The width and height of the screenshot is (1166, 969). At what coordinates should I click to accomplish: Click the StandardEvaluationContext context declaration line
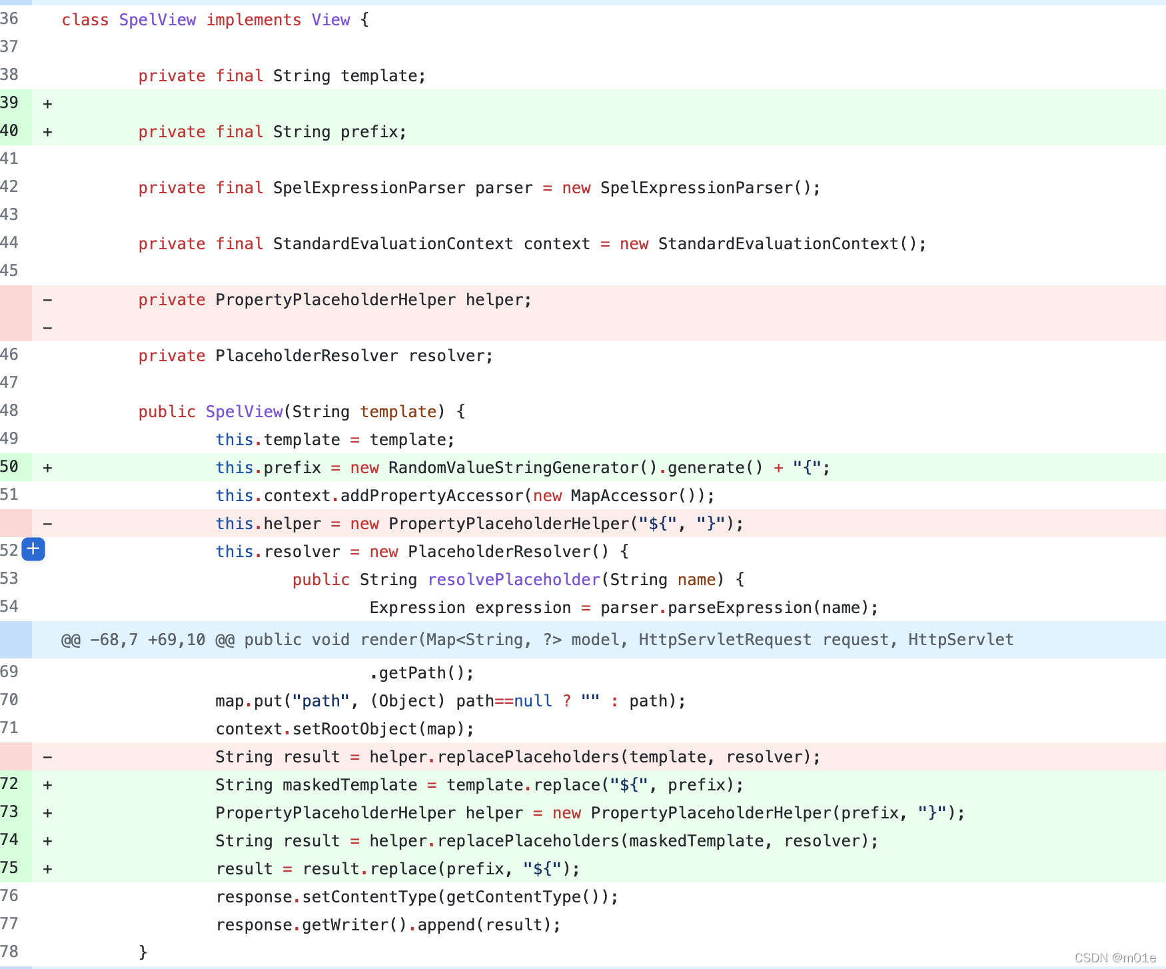tap(532, 244)
